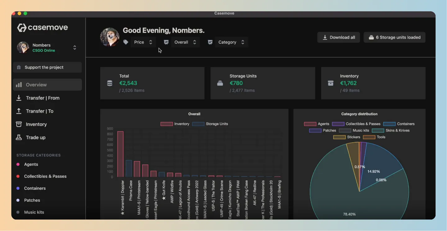Image resolution: width=447 pixels, height=231 pixels.
Task: Open the Category dropdown
Action: pyautogui.click(x=231, y=42)
